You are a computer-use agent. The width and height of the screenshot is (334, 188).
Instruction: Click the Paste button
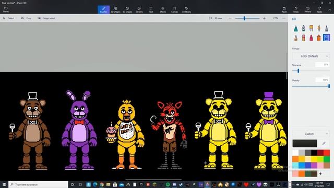click(284, 9)
